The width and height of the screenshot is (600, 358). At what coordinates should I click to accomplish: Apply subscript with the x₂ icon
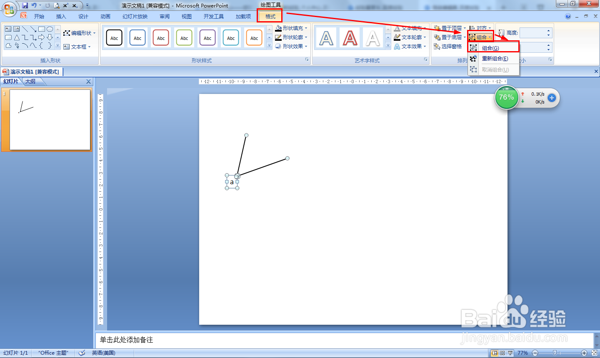click(75, 5)
